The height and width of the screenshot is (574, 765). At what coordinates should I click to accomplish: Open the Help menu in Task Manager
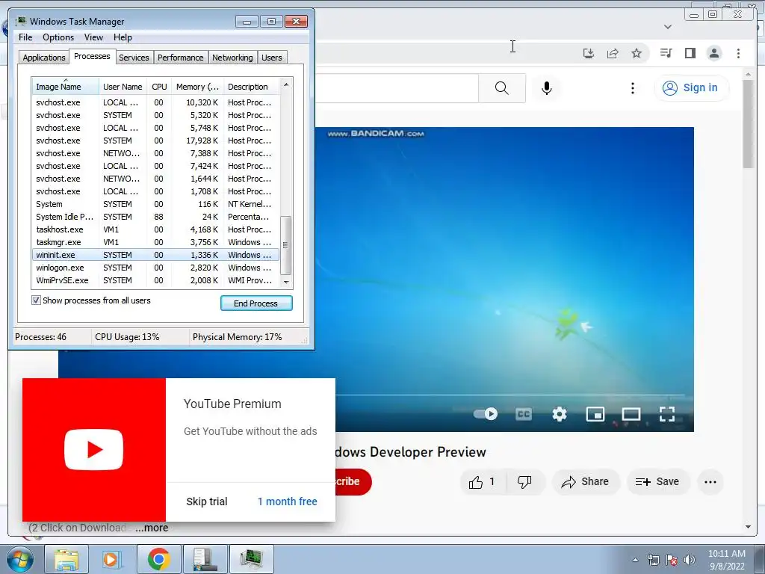(123, 37)
